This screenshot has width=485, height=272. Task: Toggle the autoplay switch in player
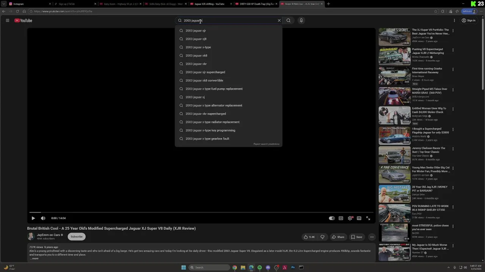[332, 218]
